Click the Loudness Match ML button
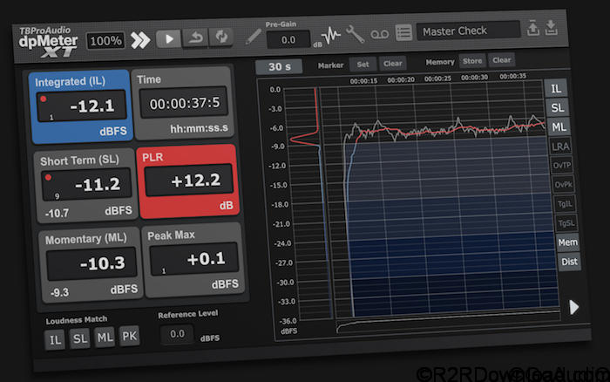Screen dimensions: 610x382 pos(105,338)
